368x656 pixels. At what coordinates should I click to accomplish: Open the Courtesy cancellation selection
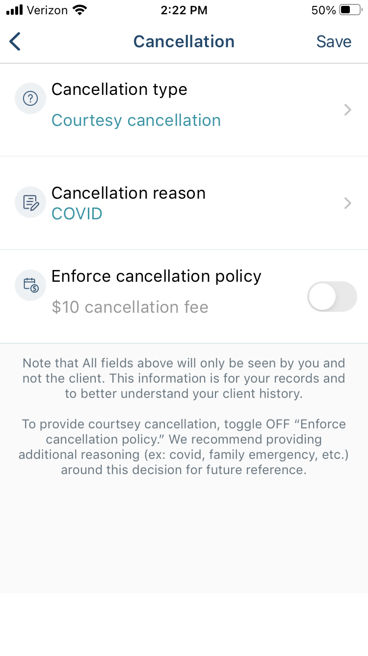pos(136,120)
